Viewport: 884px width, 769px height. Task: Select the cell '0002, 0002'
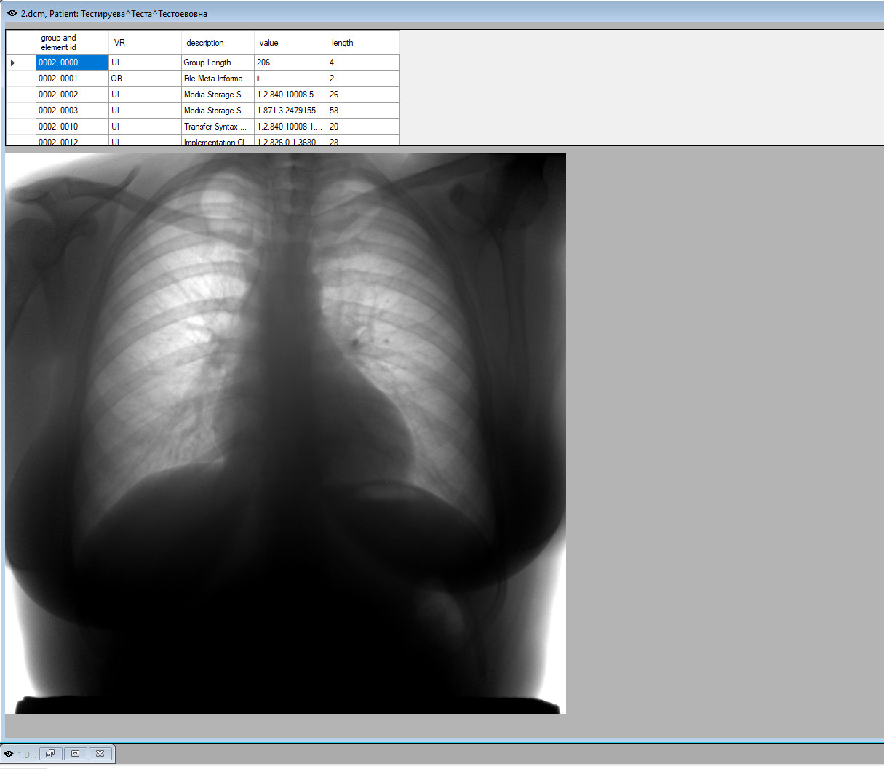pyautogui.click(x=72, y=95)
